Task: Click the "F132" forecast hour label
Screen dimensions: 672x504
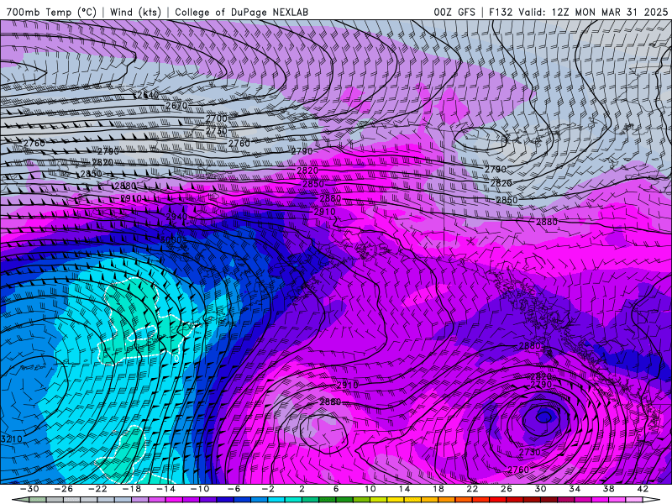Action: tap(501, 12)
